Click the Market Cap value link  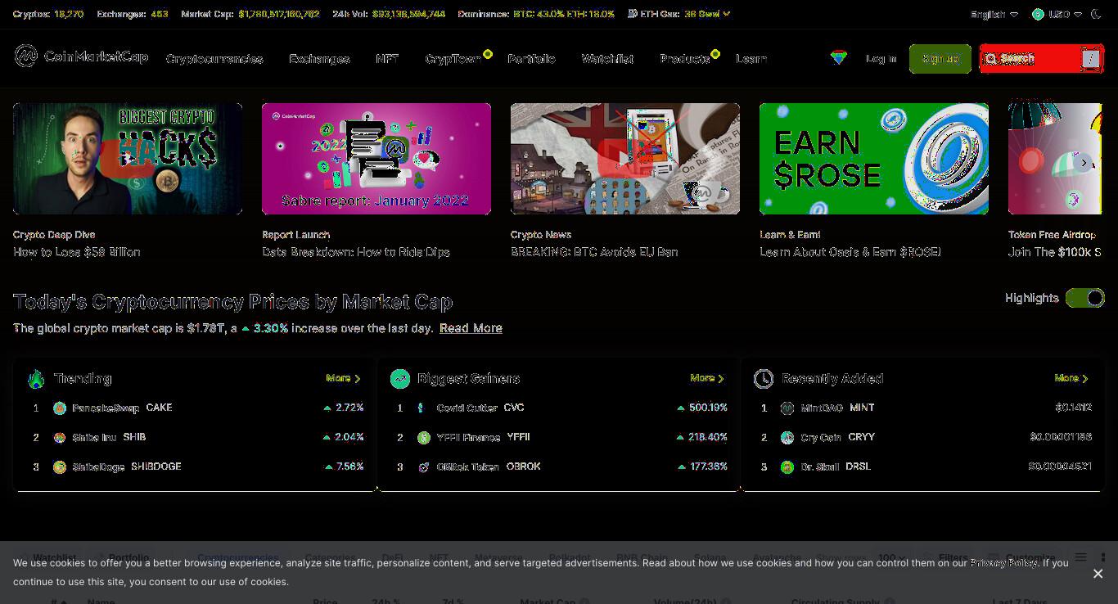(x=279, y=14)
